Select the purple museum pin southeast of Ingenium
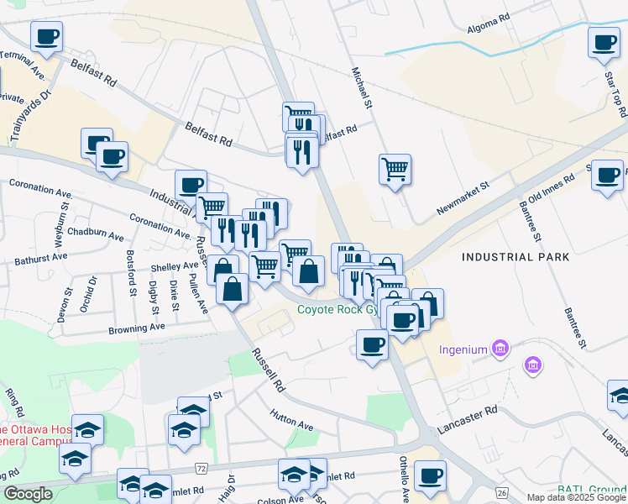Screen dimensions: 628x504 point(532,365)
